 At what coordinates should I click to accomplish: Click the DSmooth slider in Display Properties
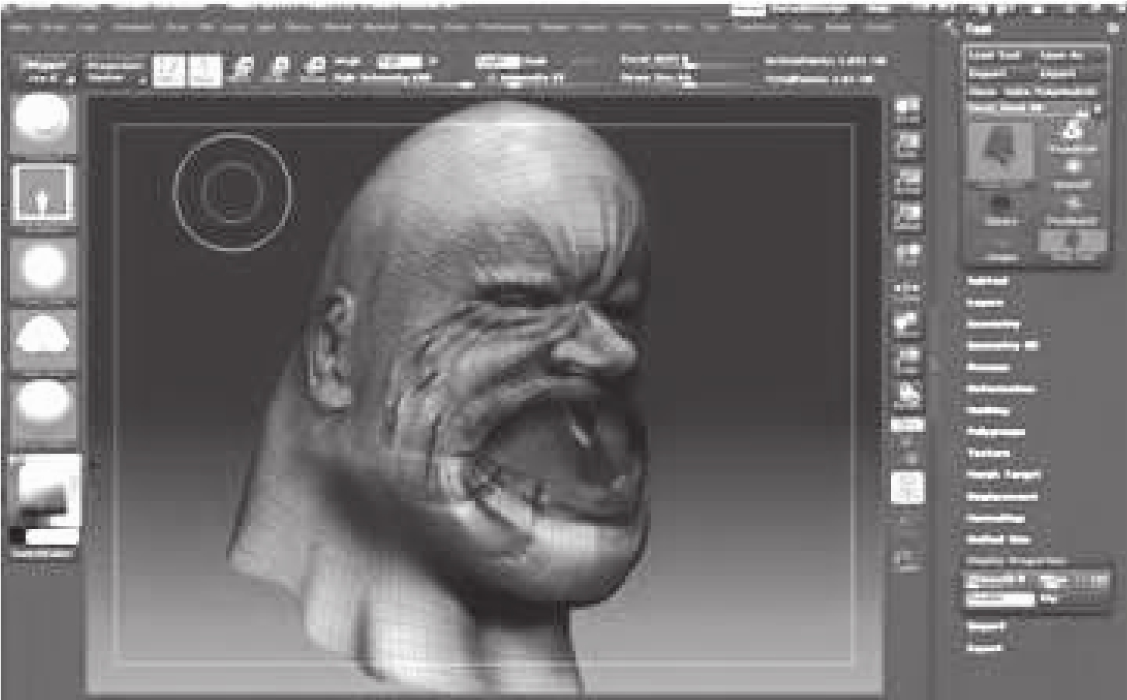999,580
